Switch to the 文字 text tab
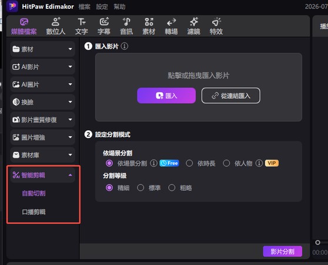Screen dimensions: 328x265 point(82,26)
